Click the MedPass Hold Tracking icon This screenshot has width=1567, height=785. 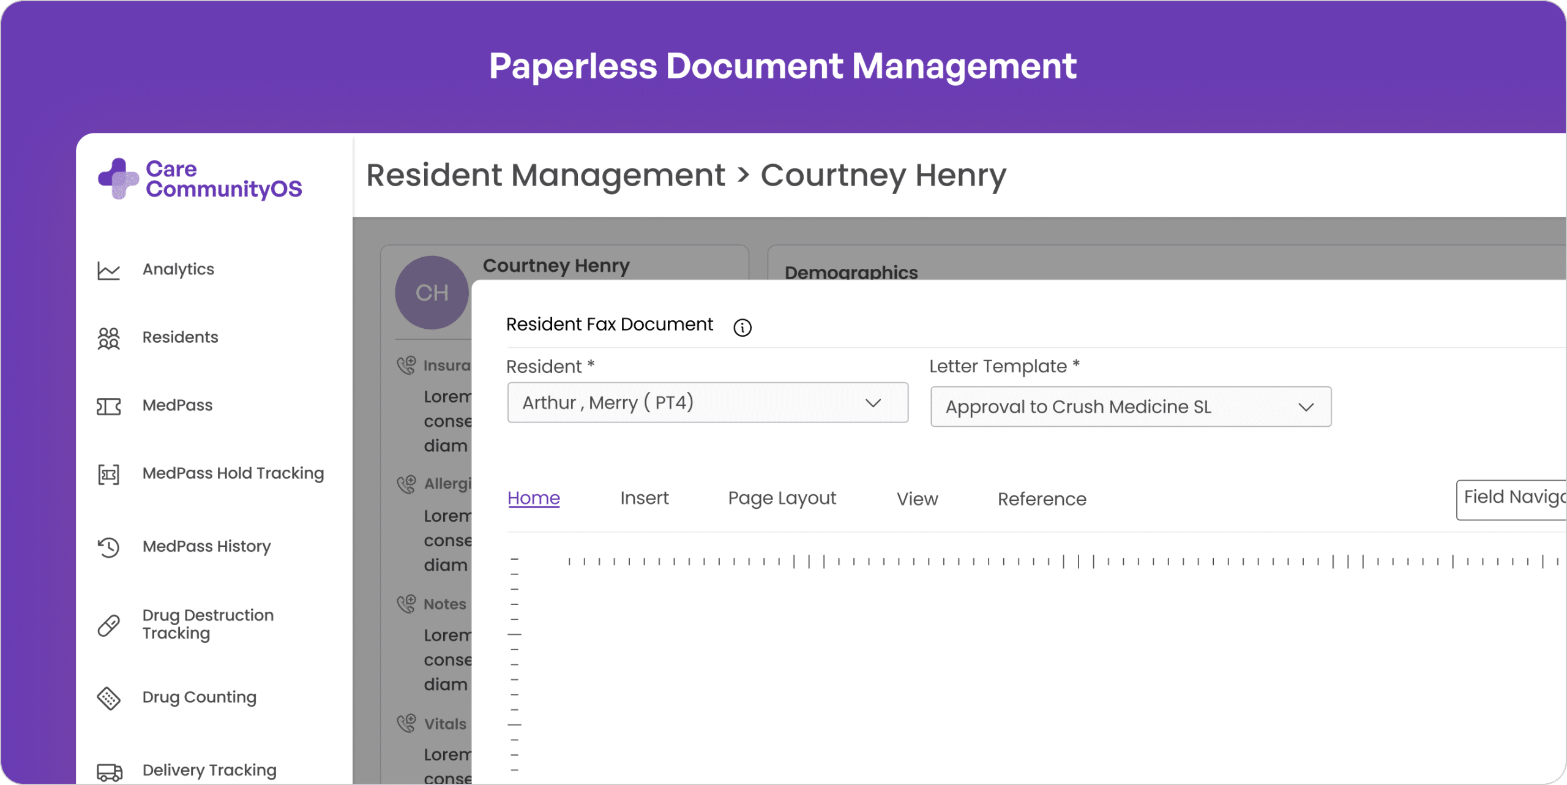[109, 474]
